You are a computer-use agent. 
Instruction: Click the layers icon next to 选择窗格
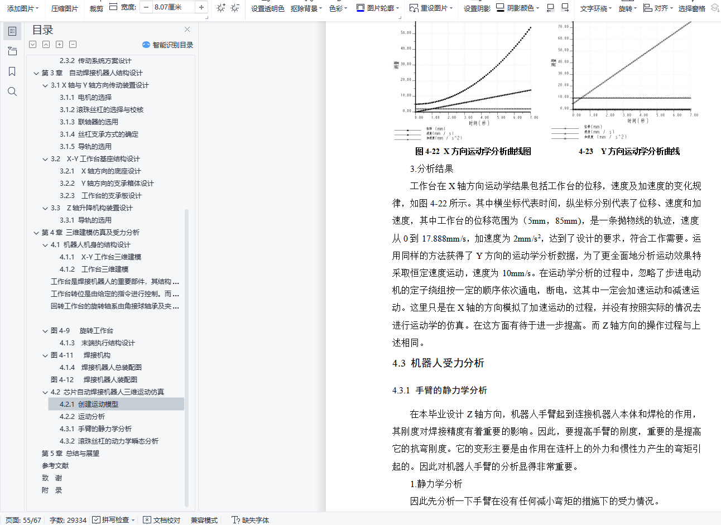pyautogui.click(x=715, y=8)
